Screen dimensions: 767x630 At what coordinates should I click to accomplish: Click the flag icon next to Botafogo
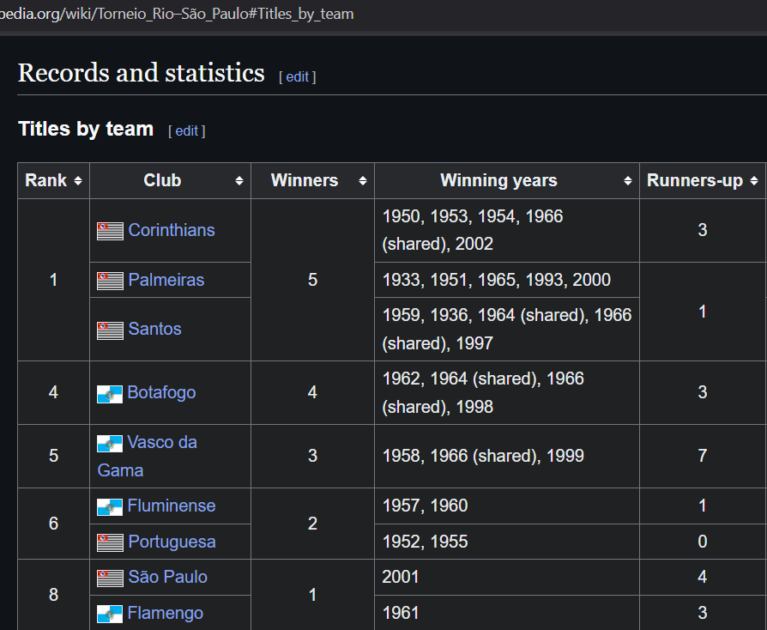[x=110, y=394]
